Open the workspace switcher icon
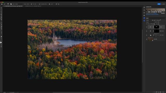The width and height of the screenshot is (166, 93). 164,4
